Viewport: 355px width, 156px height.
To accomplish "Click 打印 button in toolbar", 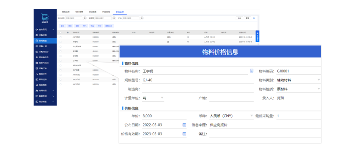I will click(x=100, y=26).
